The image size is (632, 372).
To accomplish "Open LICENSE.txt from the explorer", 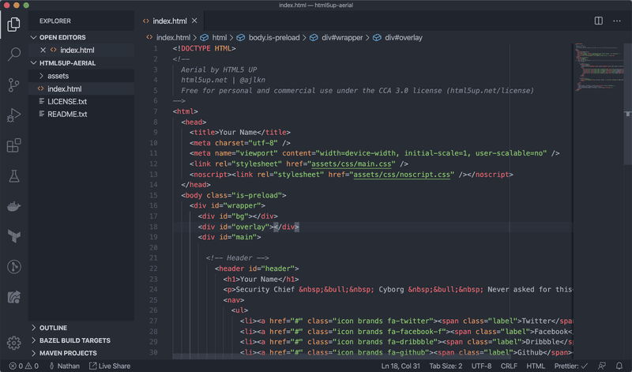I will 66,102.
